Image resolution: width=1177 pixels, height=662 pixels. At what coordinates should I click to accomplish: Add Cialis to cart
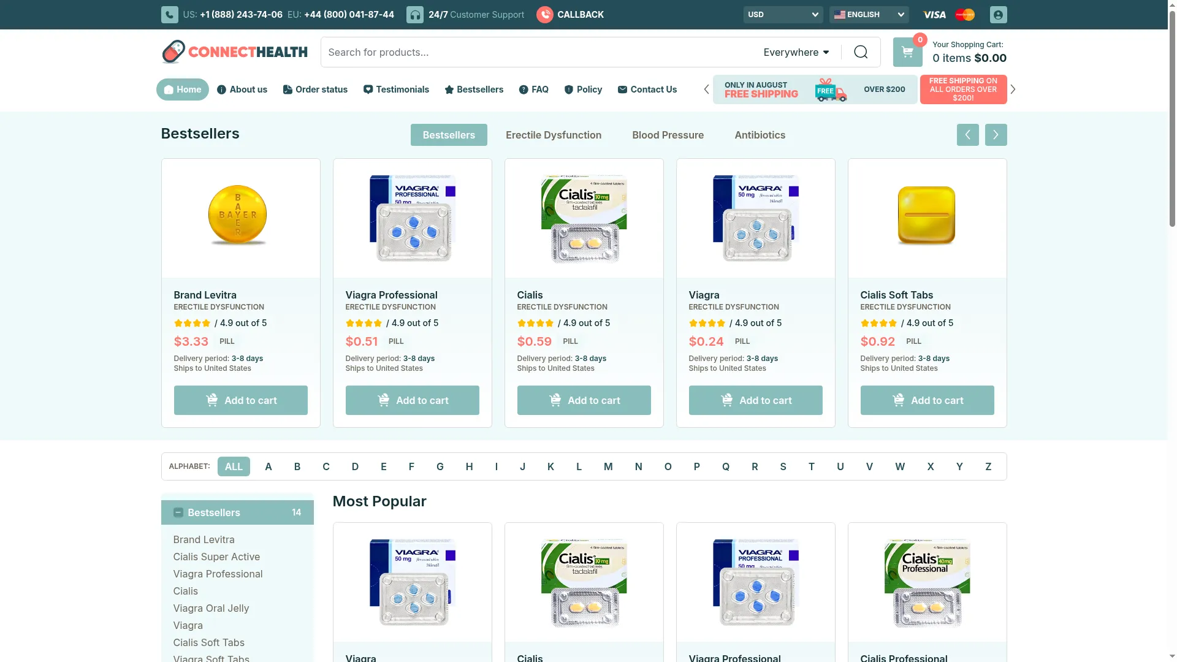pos(584,400)
